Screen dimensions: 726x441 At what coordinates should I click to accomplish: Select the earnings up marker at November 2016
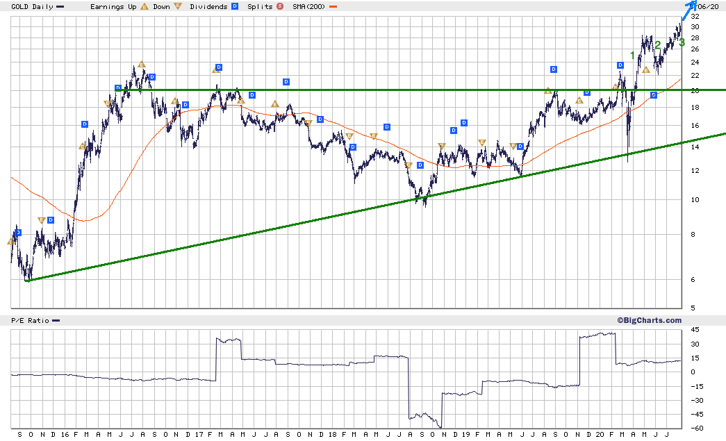point(175,101)
